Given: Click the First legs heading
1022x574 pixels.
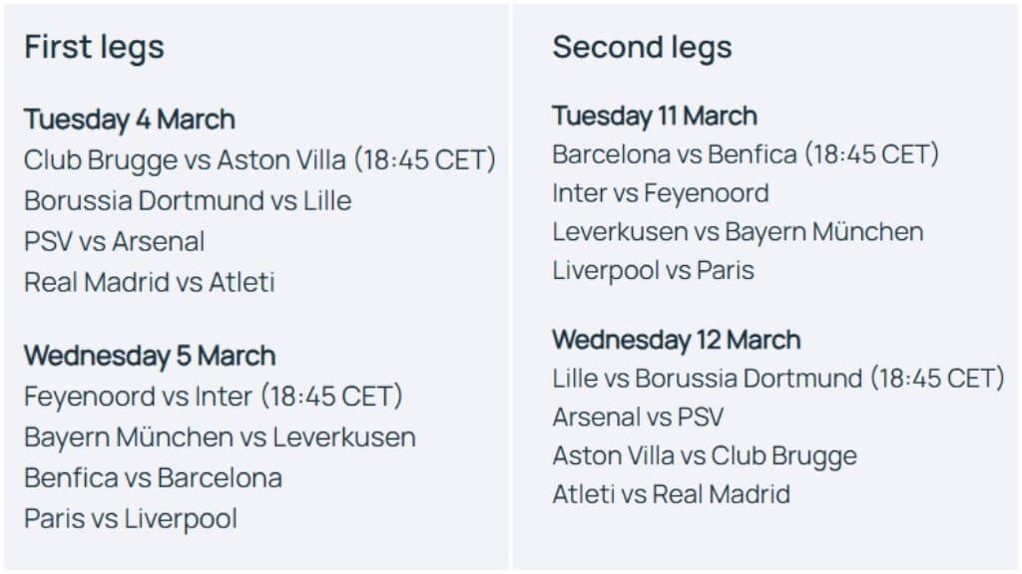Looking at the screenshot, I should [94, 47].
